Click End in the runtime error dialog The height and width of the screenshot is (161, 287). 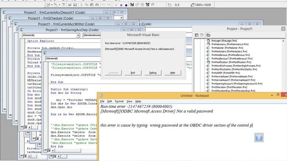[x=133, y=72]
